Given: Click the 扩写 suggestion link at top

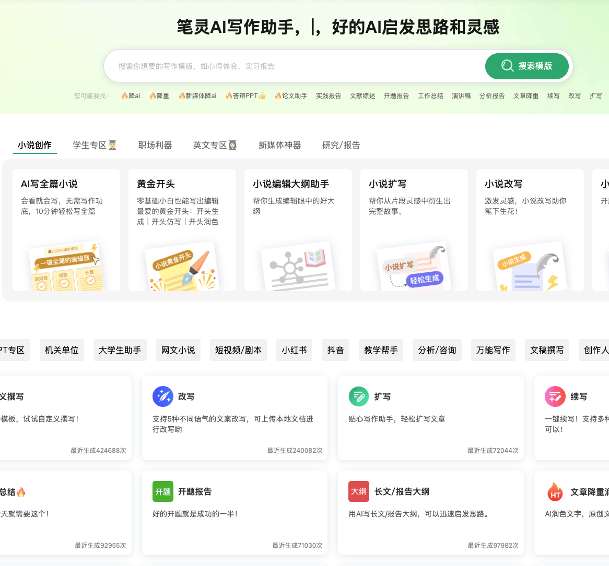Looking at the screenshot, I should click(596, 96).
